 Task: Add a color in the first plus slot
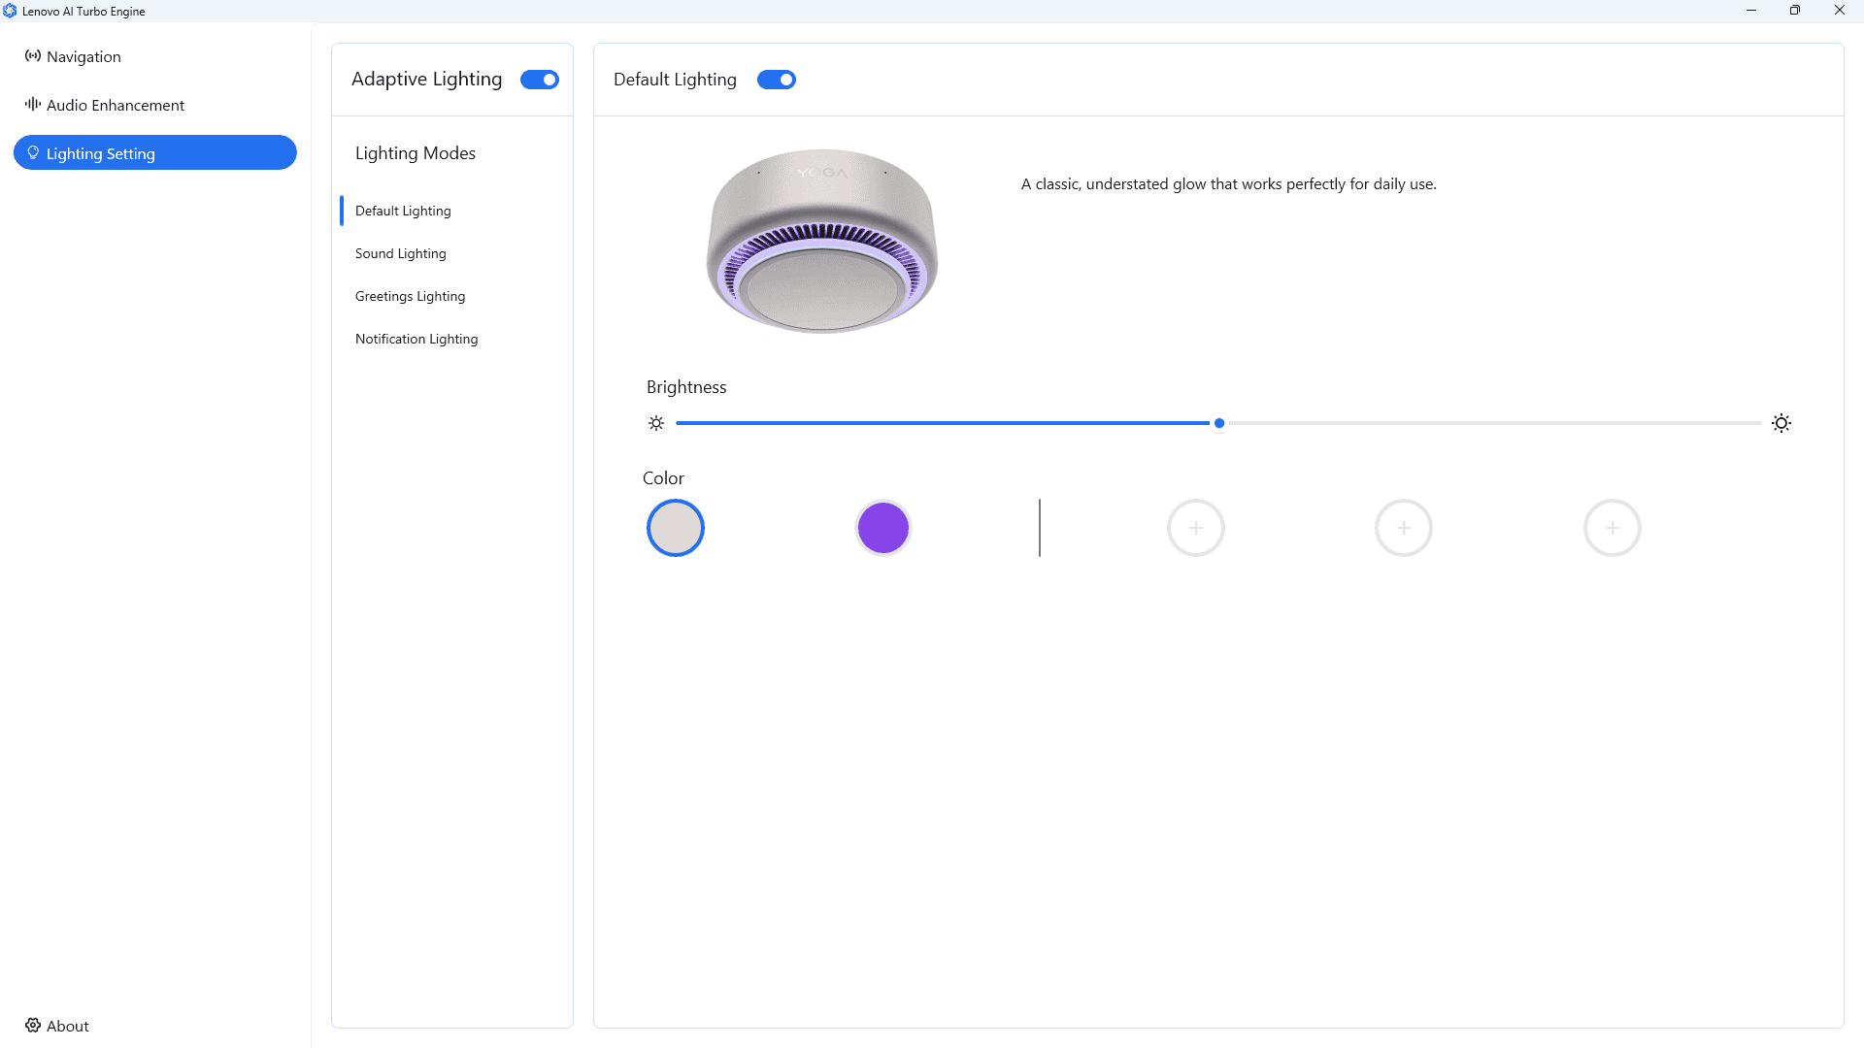coord(1196,528)
